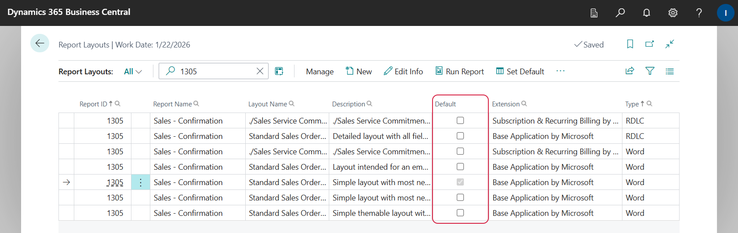Open the settings gear

pos(673,13)
